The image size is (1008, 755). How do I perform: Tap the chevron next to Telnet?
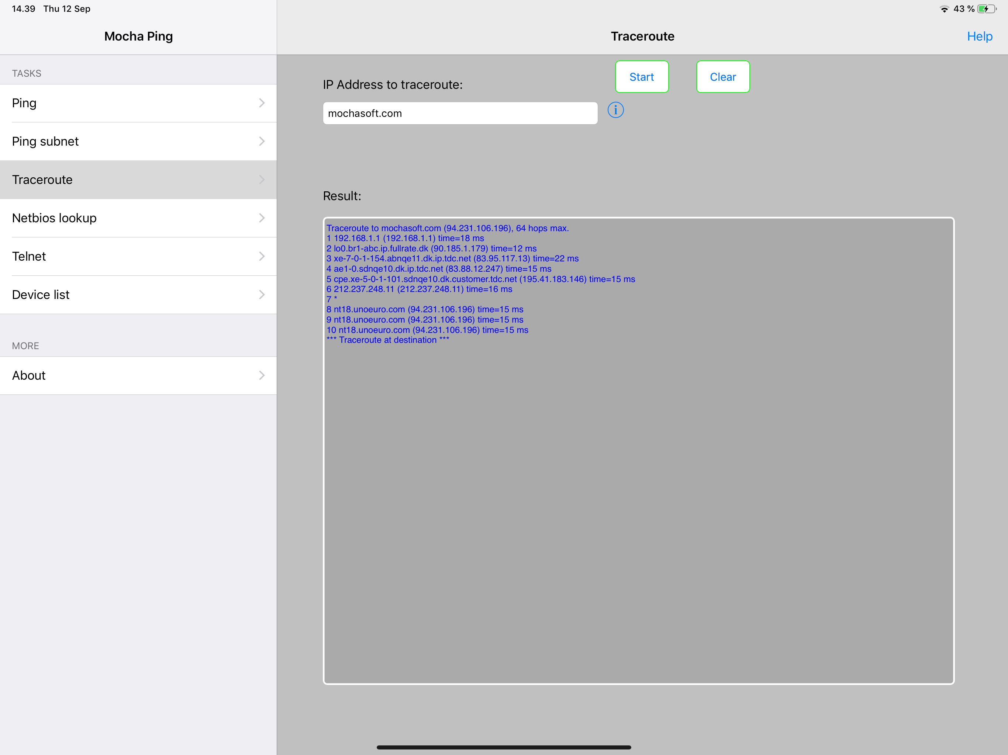[262, 256]
